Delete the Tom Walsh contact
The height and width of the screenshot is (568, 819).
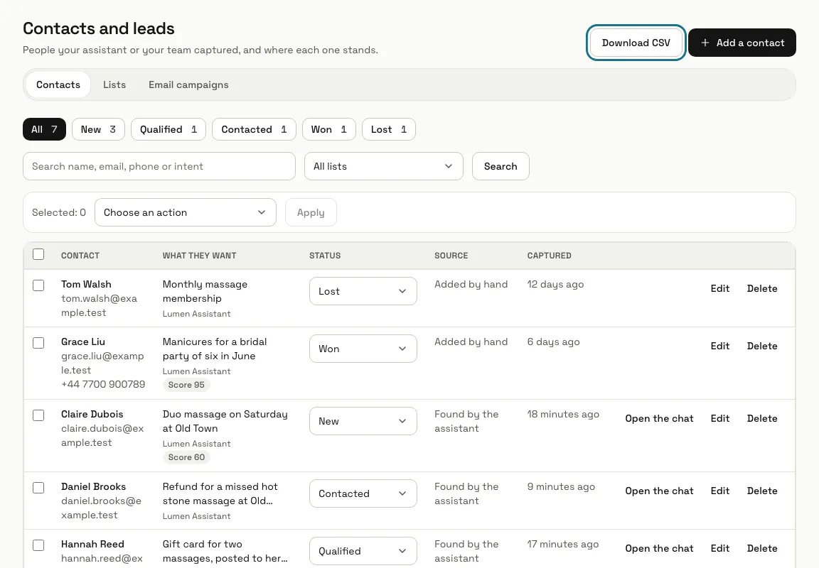[x=762, y=288]
